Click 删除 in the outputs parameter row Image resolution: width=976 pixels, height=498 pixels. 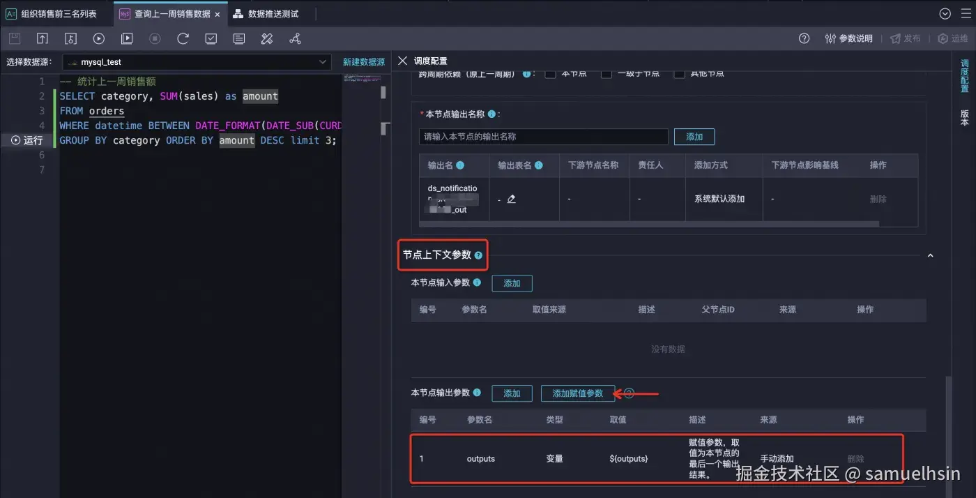(855, 459)
